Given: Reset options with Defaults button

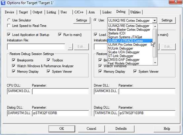Looking at the screenshot, I should pos(121,129).
